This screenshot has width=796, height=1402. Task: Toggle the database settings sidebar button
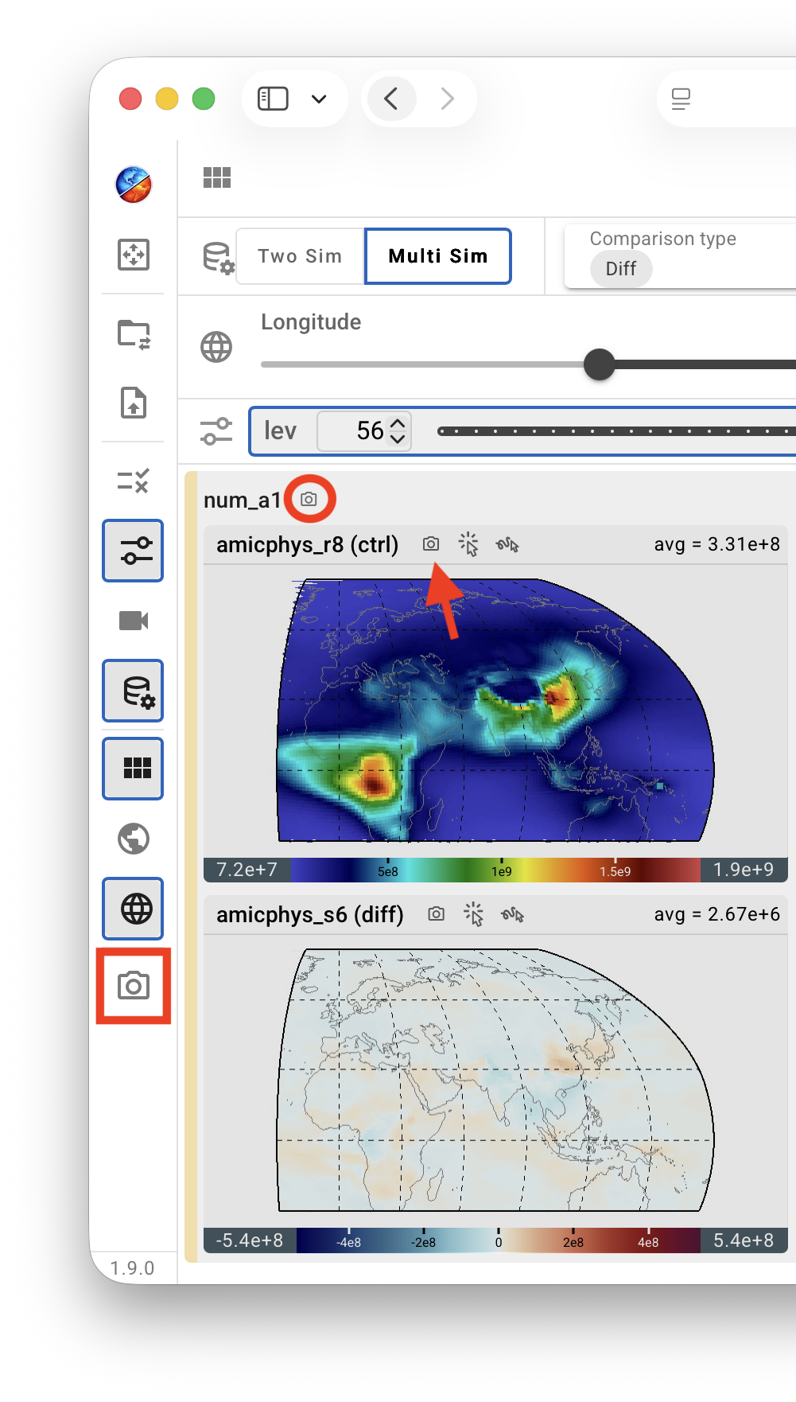click(x=134, y=691)
